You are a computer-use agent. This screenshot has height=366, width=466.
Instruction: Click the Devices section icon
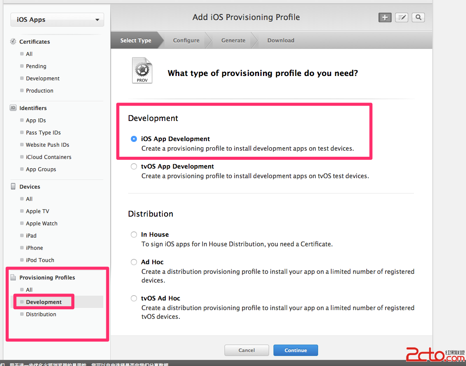pyautogui.click(x=13, y=186)
